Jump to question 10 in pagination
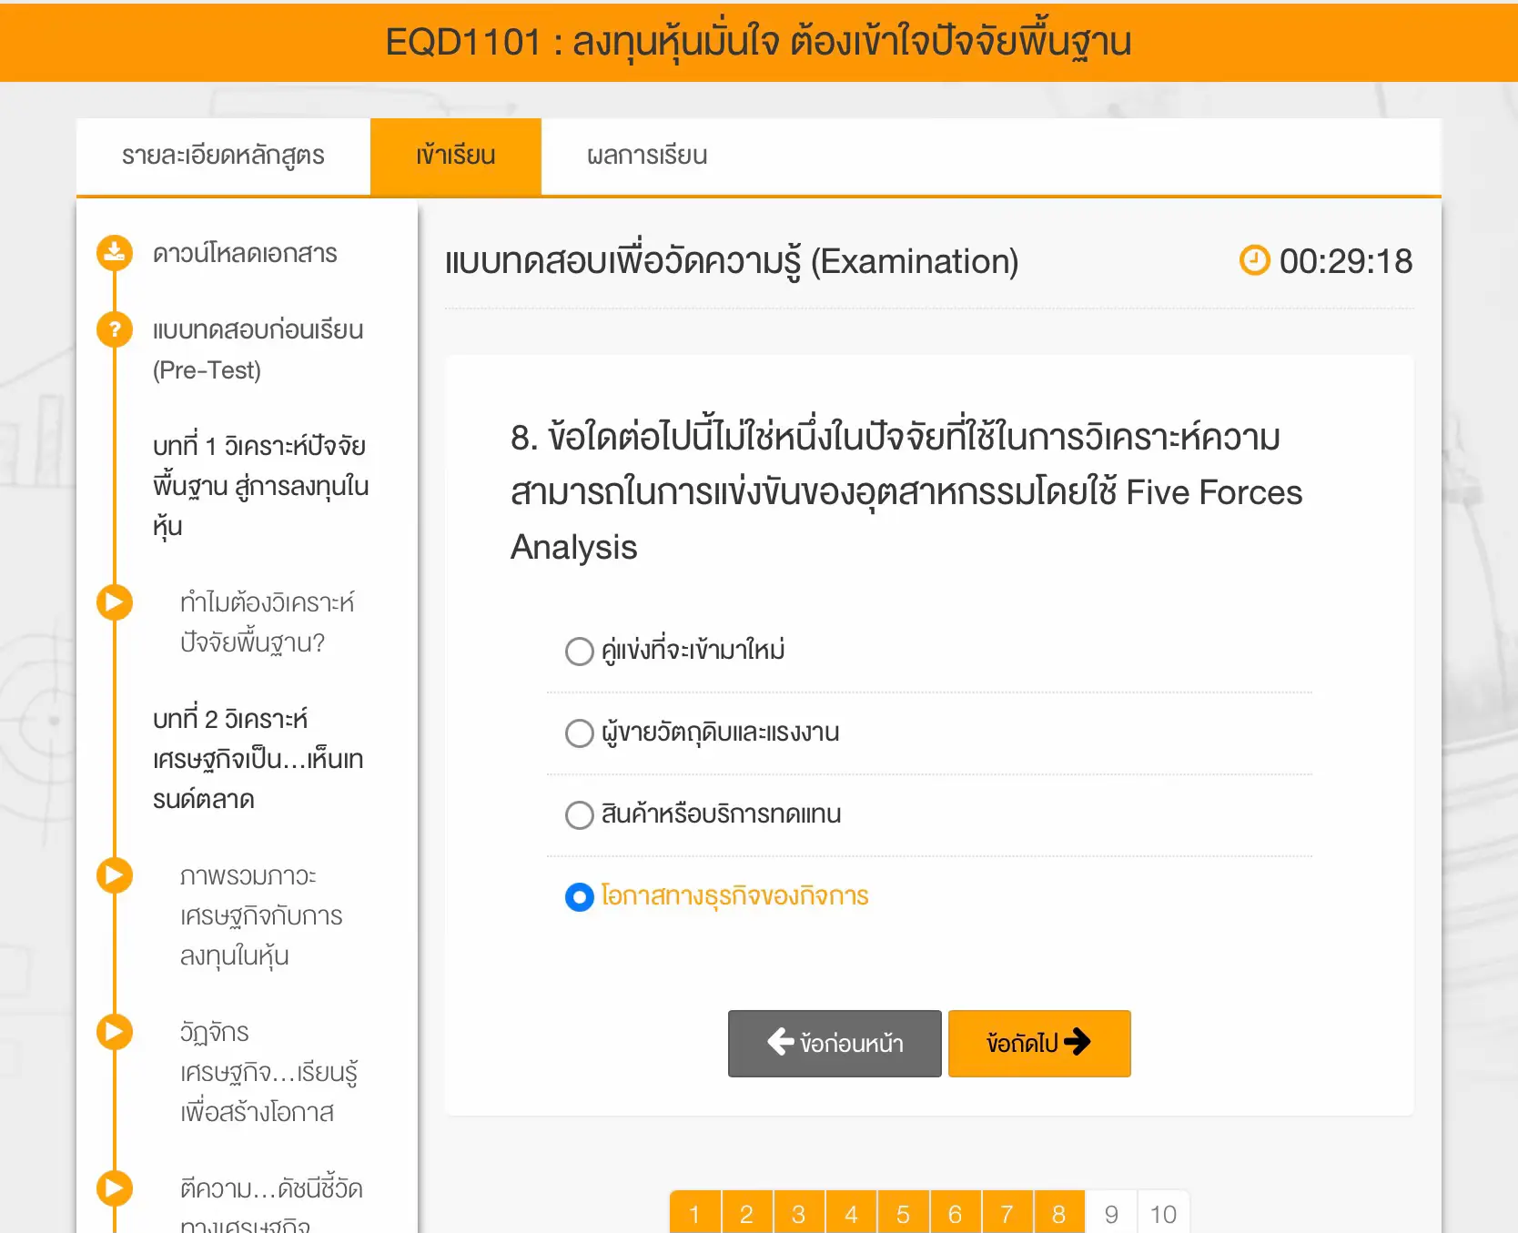Image resolution: width=1518 pixels, height=1233 pixels. (1163, 1213)
